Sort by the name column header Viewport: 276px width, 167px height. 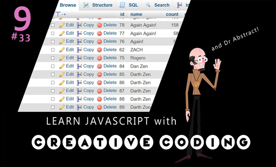[136, 14]
